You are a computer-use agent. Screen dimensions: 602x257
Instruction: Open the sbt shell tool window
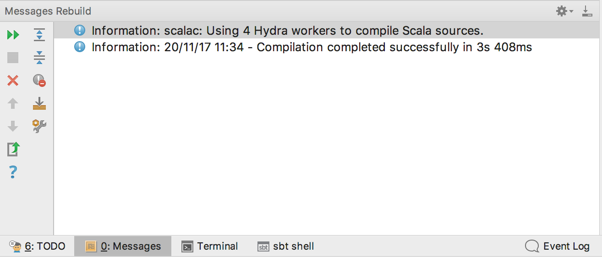click(286, 246)
